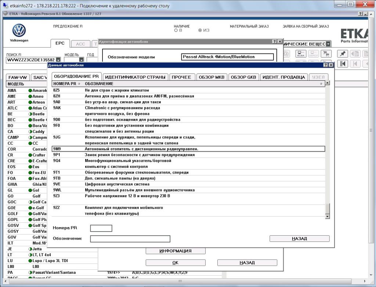Select the 9Z3 Рабочее напряжение row
This screenshot has width=376, height=287.
pos(188,199)
